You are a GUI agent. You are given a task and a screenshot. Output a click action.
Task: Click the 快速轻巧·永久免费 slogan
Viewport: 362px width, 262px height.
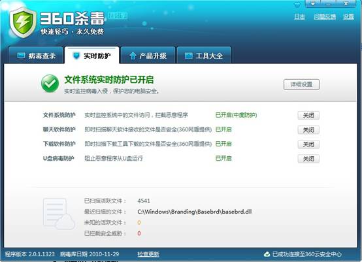coord(73,31)
